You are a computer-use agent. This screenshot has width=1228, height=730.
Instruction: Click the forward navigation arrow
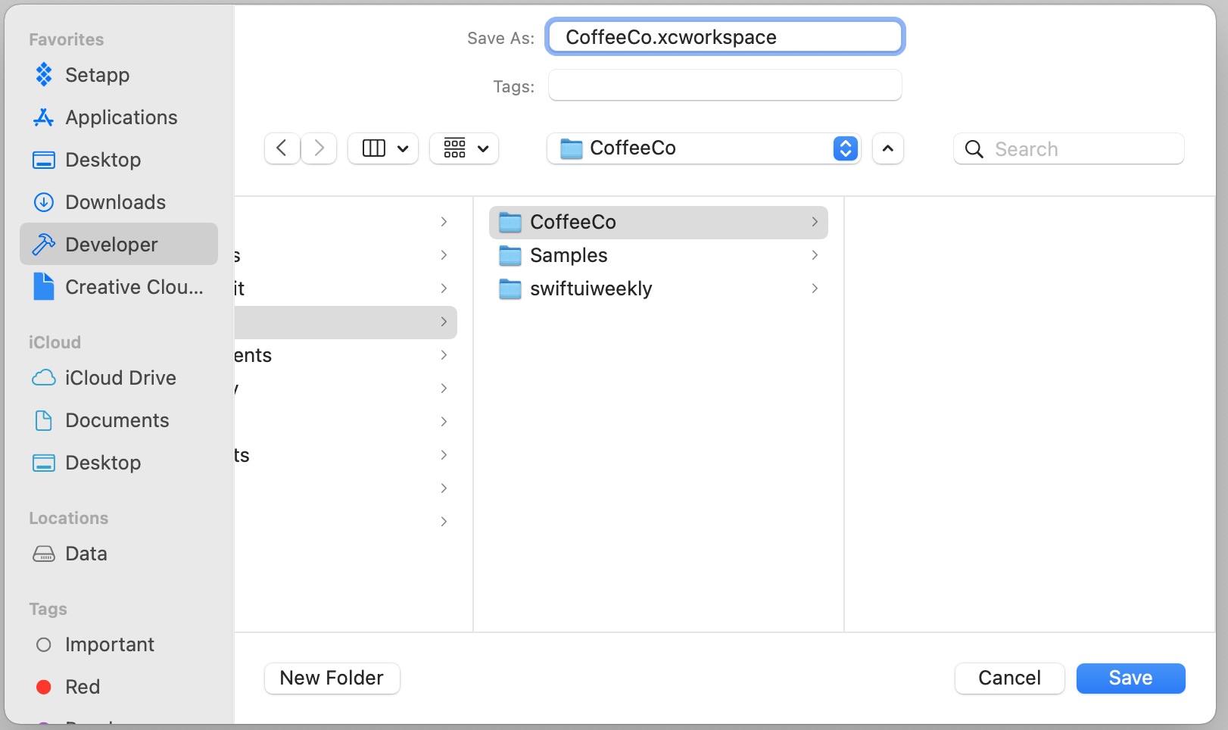pyautogui.click(x=319, y=148)
